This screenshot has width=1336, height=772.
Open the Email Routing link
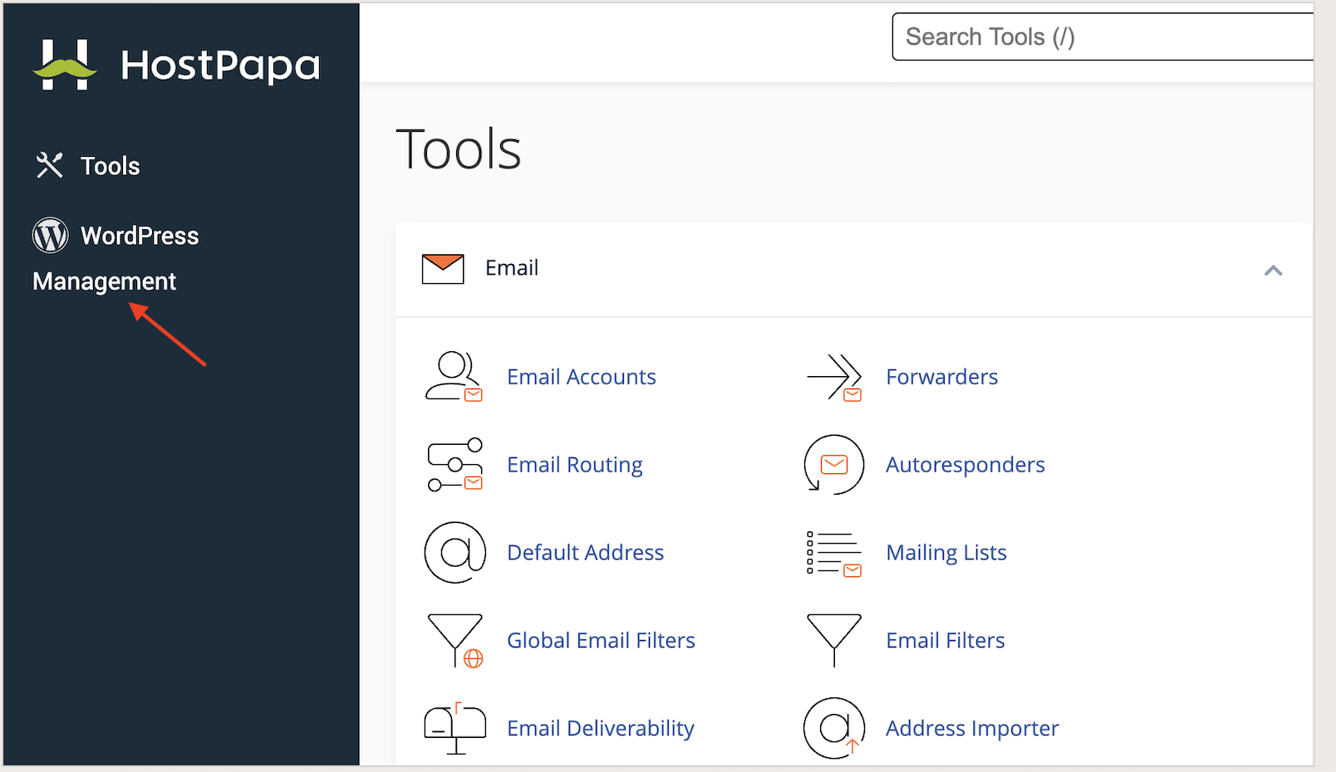(x=575, y=465)
